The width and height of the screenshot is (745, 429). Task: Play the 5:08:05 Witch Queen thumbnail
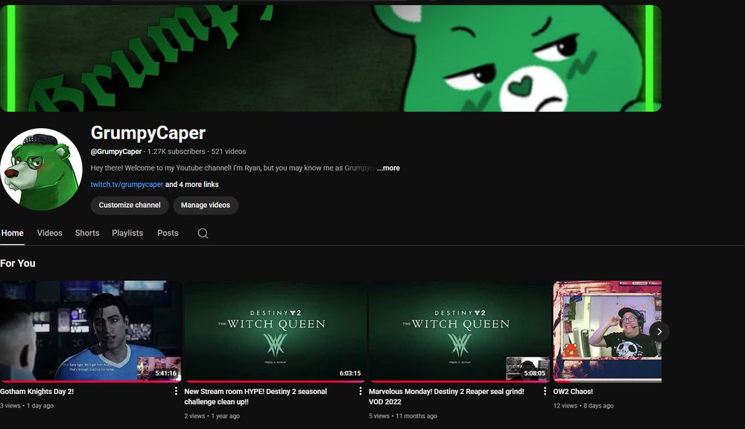(460, 331)
